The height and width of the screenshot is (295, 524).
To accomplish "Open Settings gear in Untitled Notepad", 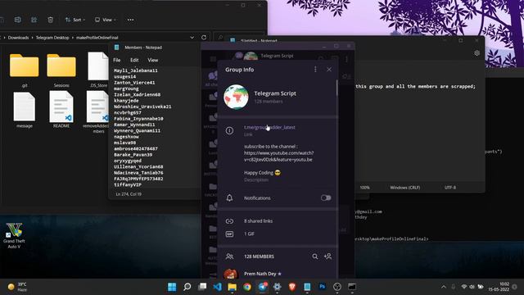I will pos(477,52).
